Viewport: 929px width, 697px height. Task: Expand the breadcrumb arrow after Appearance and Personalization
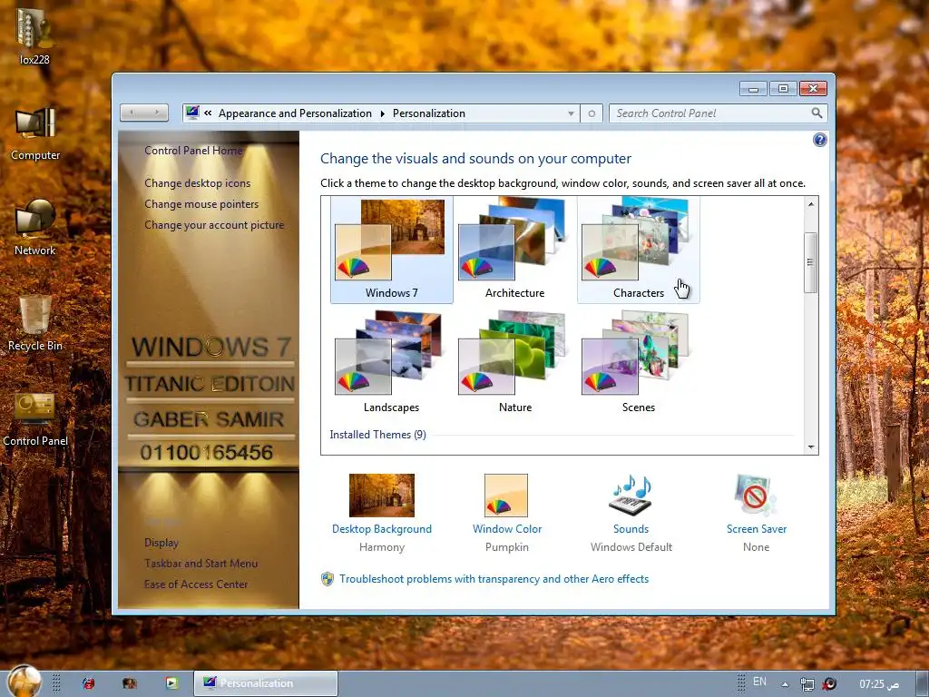pyautogui.click(x=382, y=113)
